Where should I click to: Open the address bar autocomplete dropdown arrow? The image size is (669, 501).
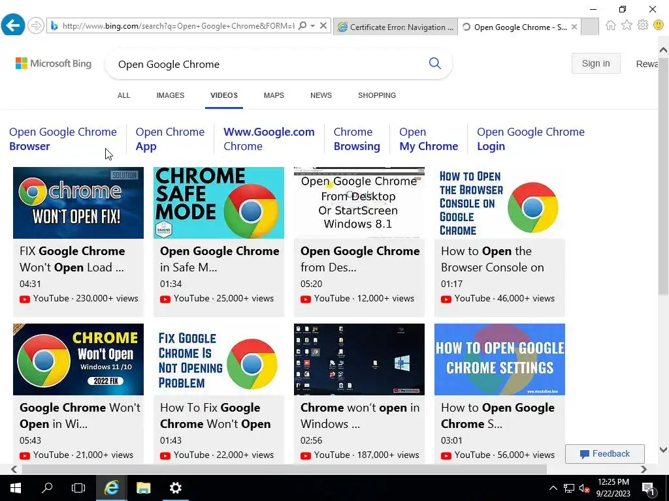pos(313,26)
